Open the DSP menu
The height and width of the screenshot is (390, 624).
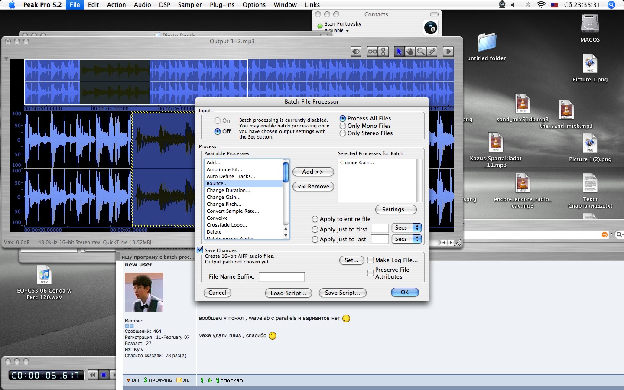point(164,5)
